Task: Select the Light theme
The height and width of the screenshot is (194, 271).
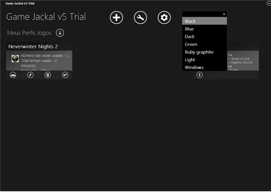Action: point(204,60)
